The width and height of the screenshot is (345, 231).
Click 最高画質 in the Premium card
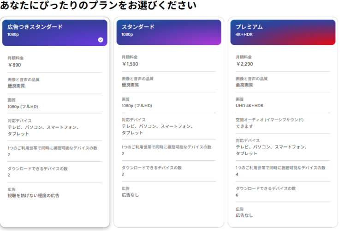[x=244, y=85]
